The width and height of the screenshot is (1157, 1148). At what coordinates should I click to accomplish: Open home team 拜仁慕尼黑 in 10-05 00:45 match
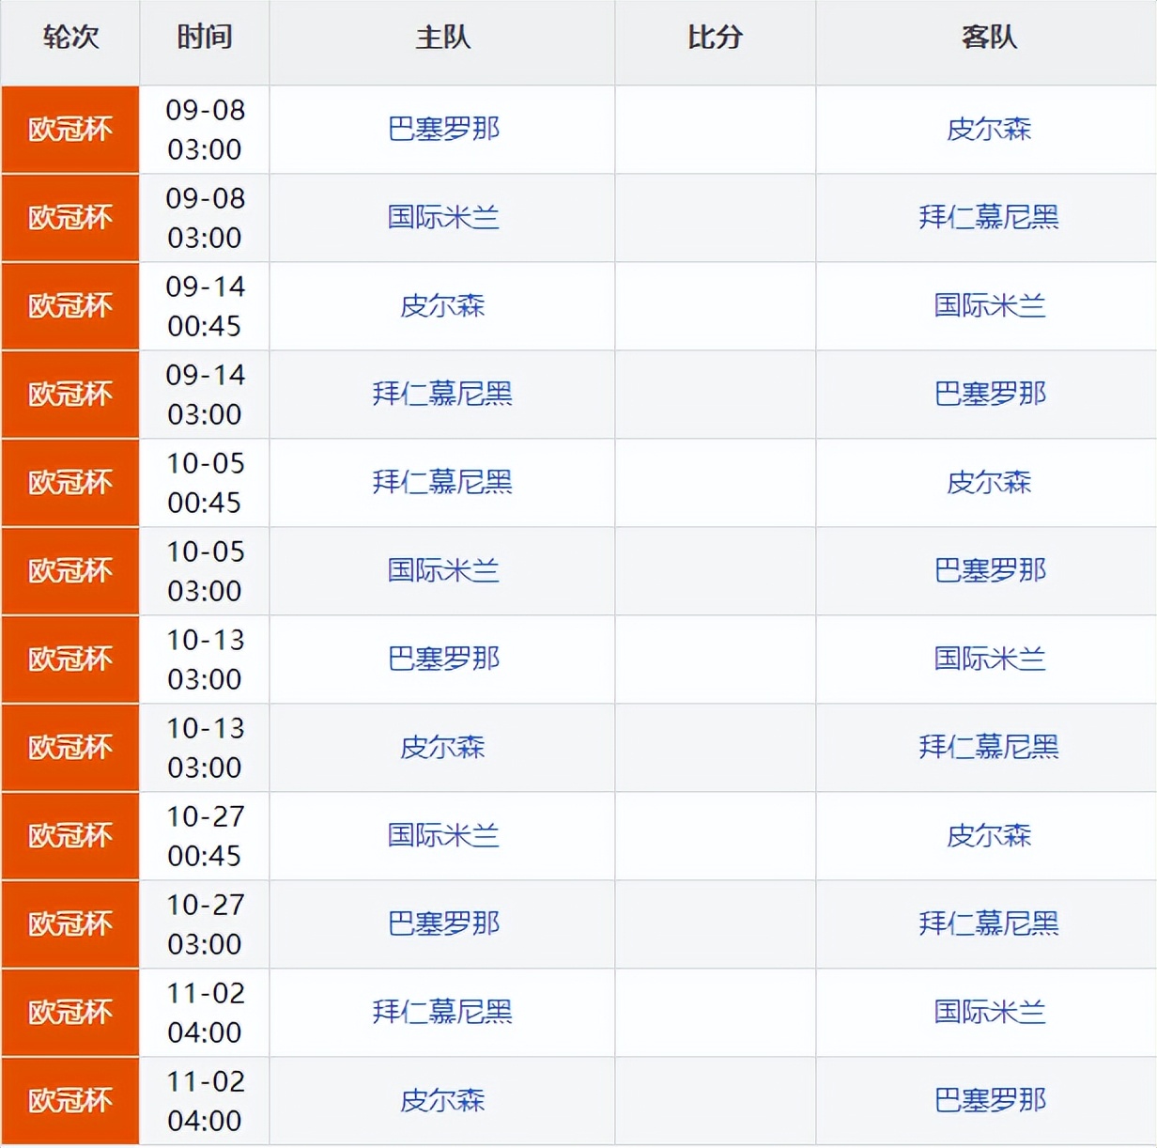coord(442,482)
